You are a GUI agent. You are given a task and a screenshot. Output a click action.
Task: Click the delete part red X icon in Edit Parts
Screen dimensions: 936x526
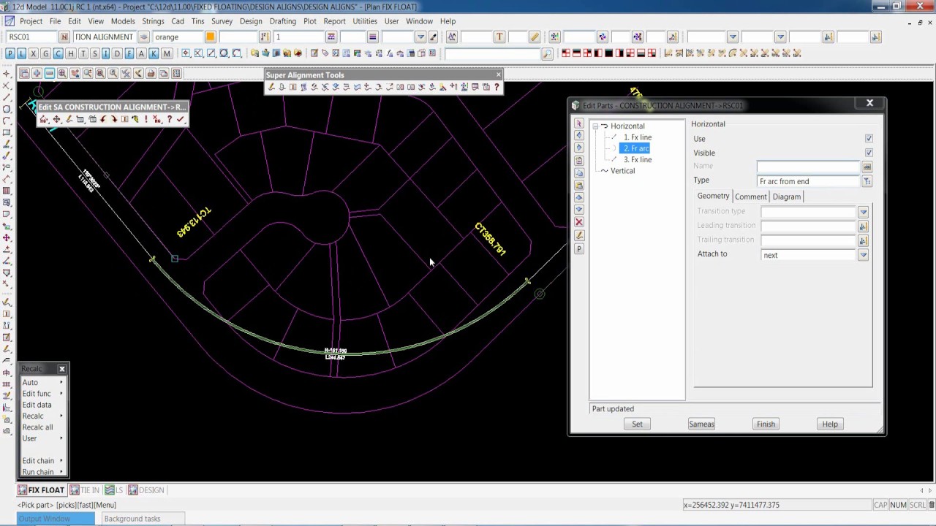[579, 221]
